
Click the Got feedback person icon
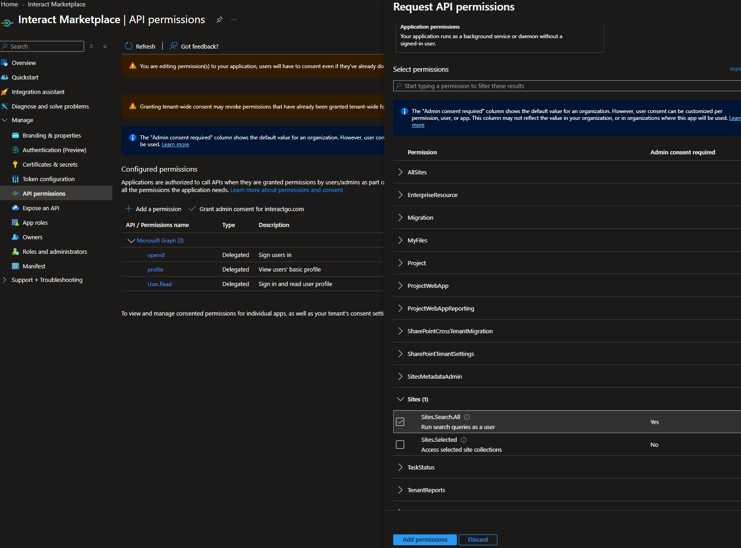(174, 46)
